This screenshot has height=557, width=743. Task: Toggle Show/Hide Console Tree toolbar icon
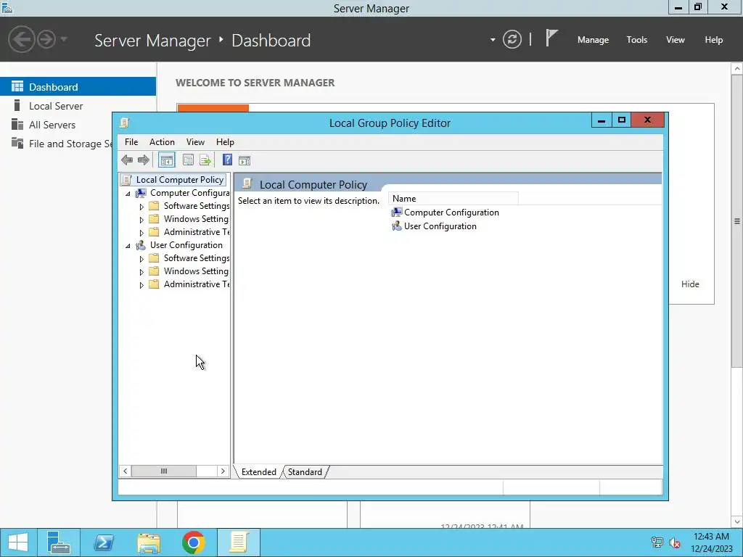click(x=166, y=160)
